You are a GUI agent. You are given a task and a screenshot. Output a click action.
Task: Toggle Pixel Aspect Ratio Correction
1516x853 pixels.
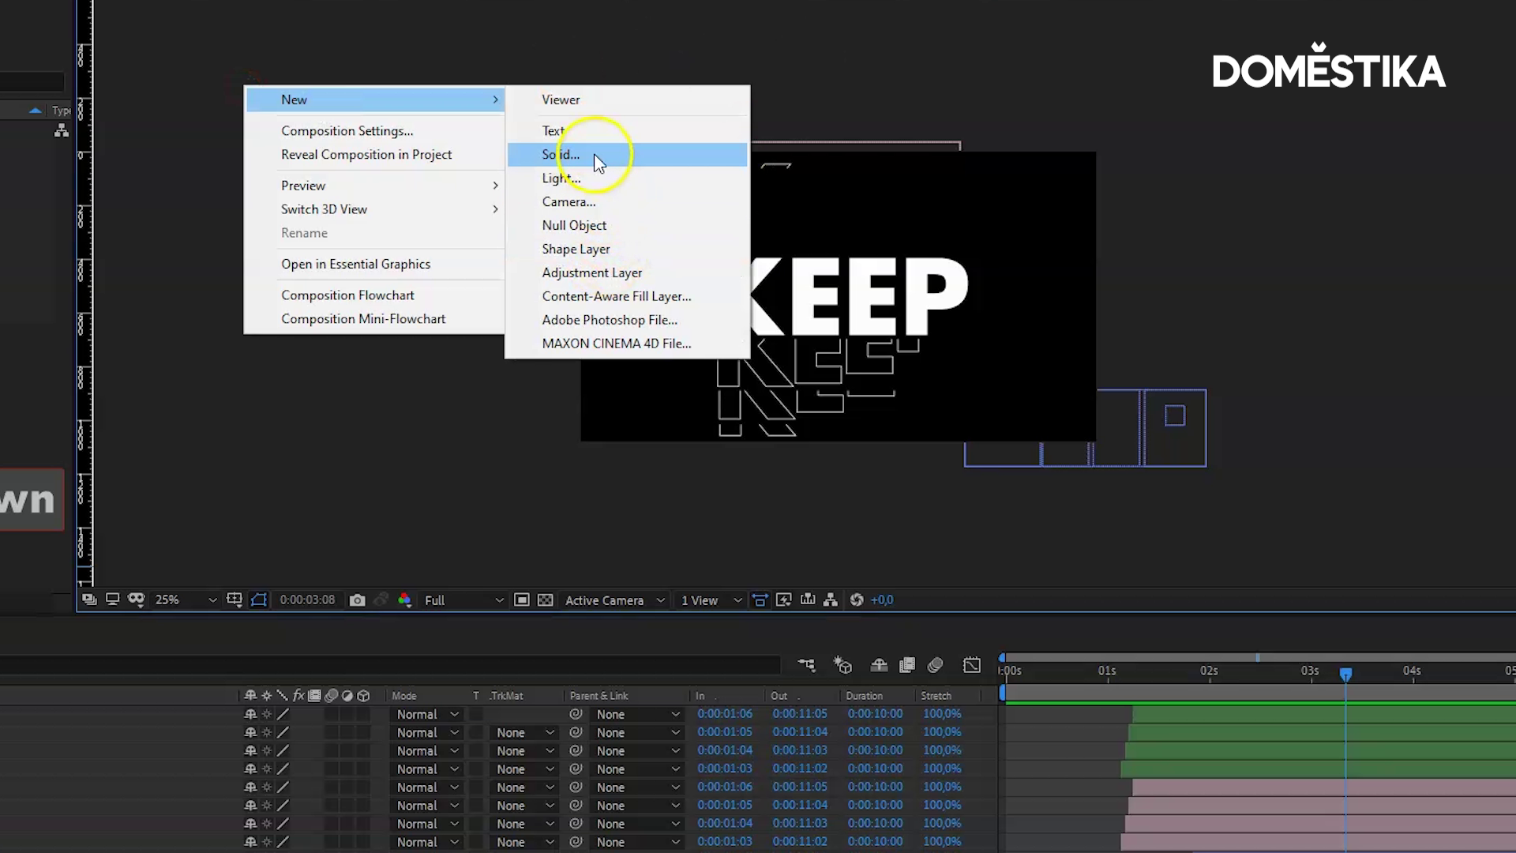(x=760, y=599)
